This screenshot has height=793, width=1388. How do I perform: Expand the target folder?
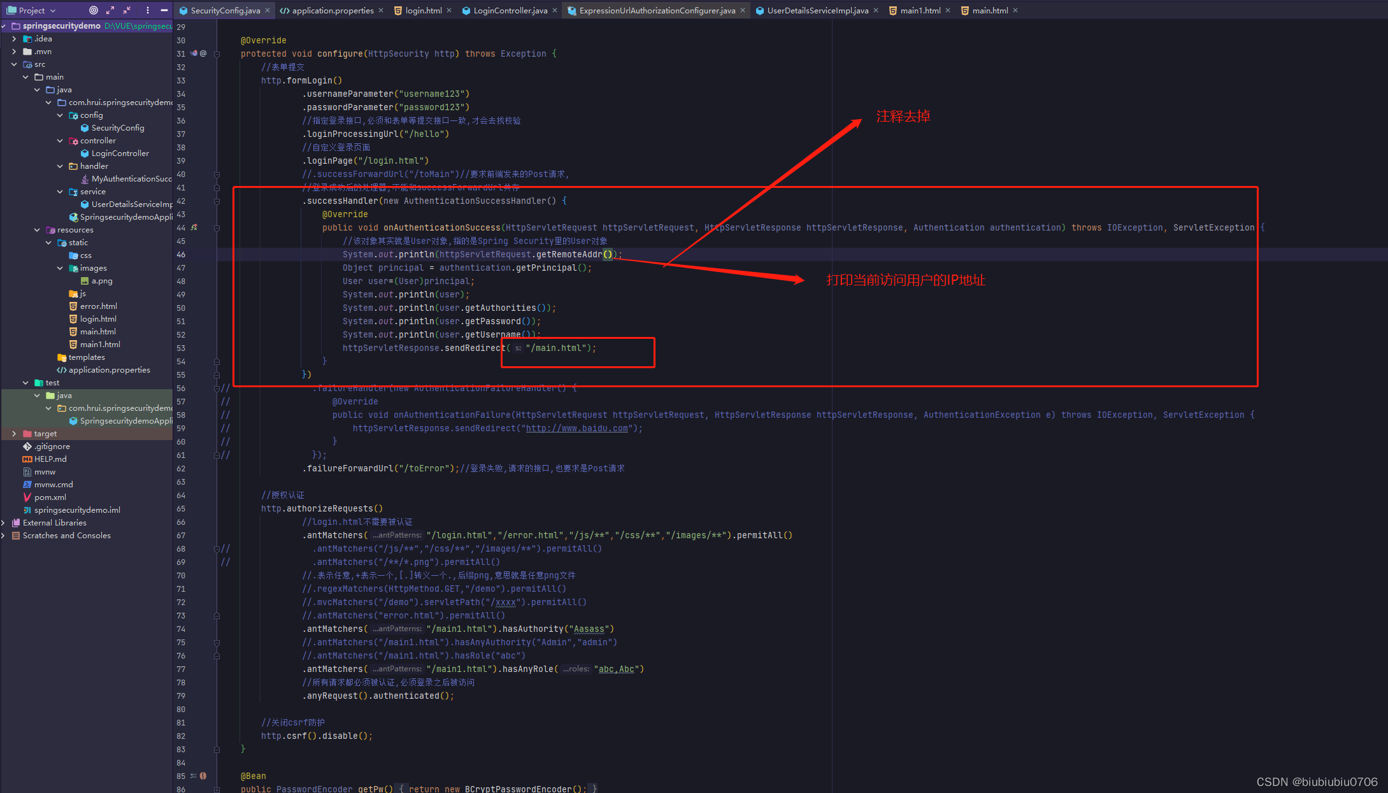click(x=14, y=434)
